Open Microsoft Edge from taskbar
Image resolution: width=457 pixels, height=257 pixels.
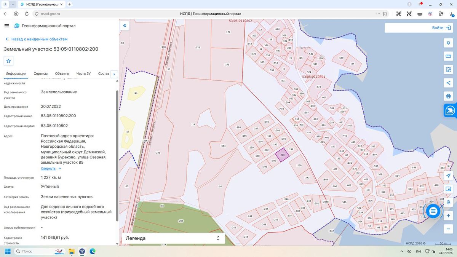coord(92,251)
